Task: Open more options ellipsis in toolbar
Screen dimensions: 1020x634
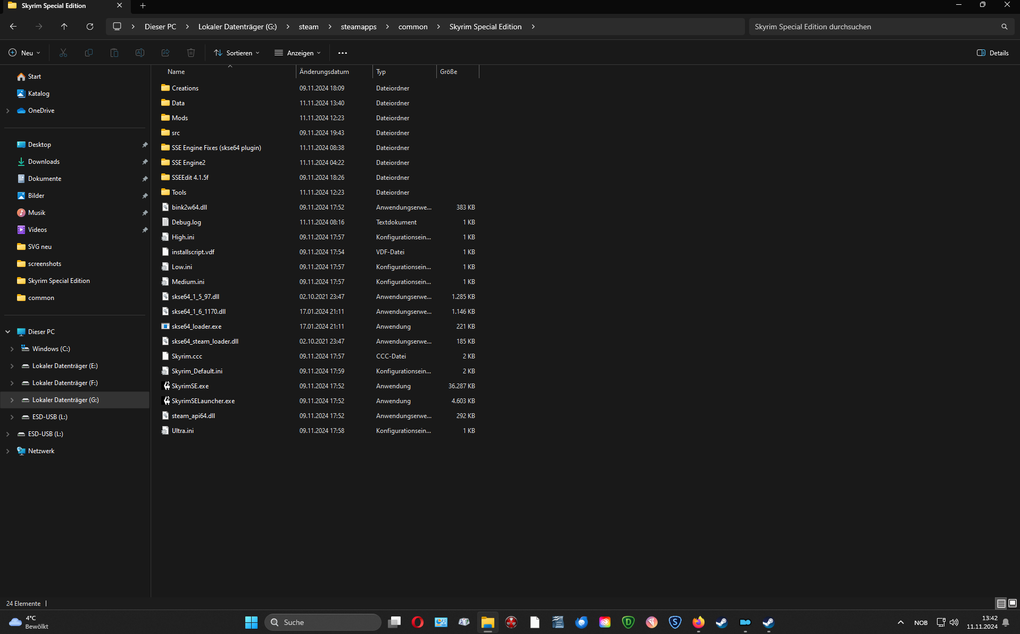Action: [343, 53]
